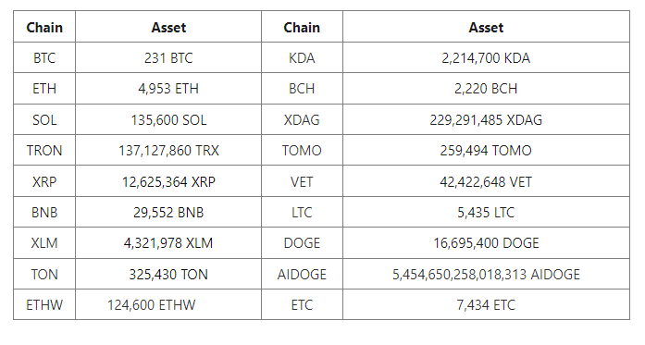Click the 42,422,648 VET value
Viewport: 645px width, 345px height.
tap(486, 181)
